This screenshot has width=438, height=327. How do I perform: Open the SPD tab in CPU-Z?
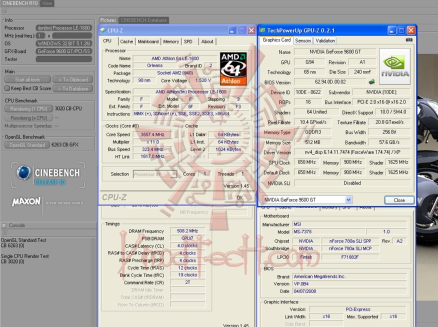point(188,42)
